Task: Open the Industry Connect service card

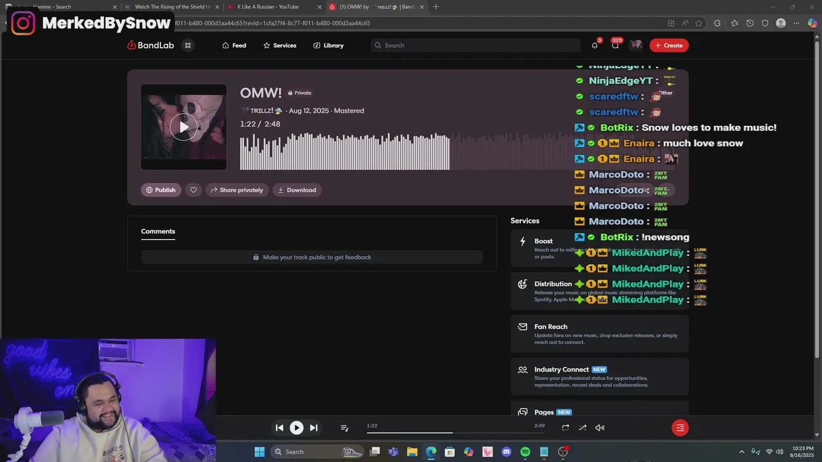Action: (x=600, y=377)
